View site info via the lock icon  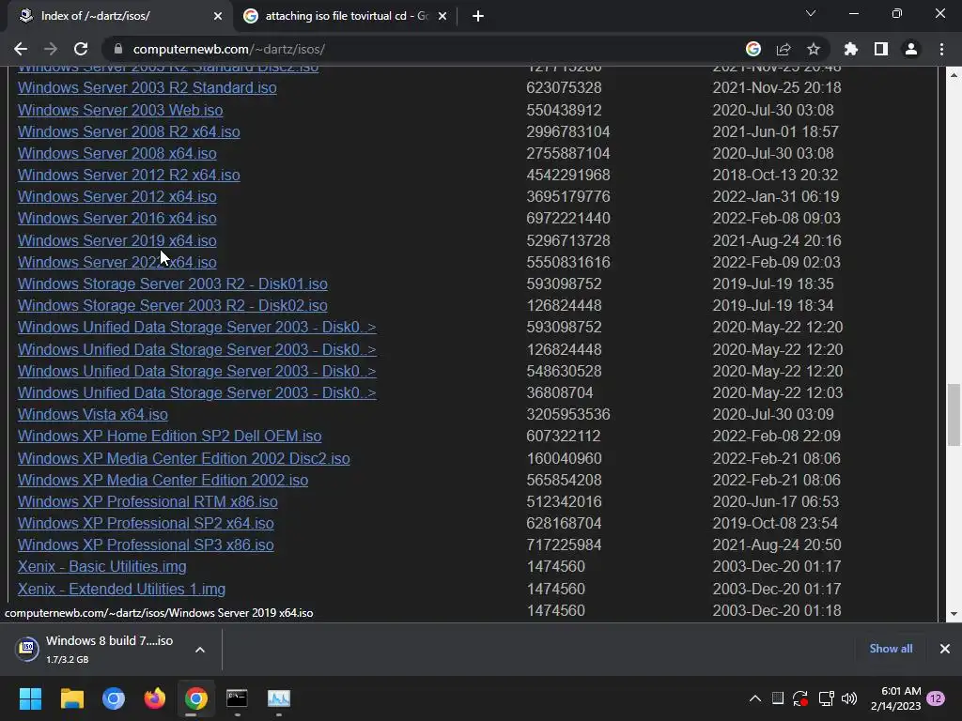[118, 49]
